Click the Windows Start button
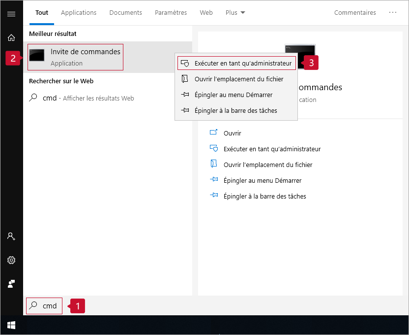Image resolution: width=409 pixels, height=335 pixels. pos(11,325)
